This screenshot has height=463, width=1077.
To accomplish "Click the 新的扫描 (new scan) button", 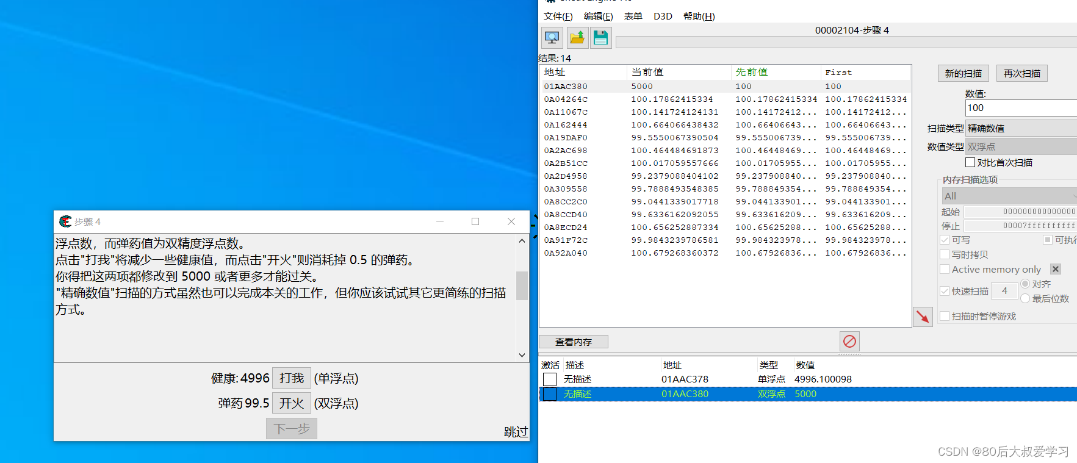I will (964, 73).
